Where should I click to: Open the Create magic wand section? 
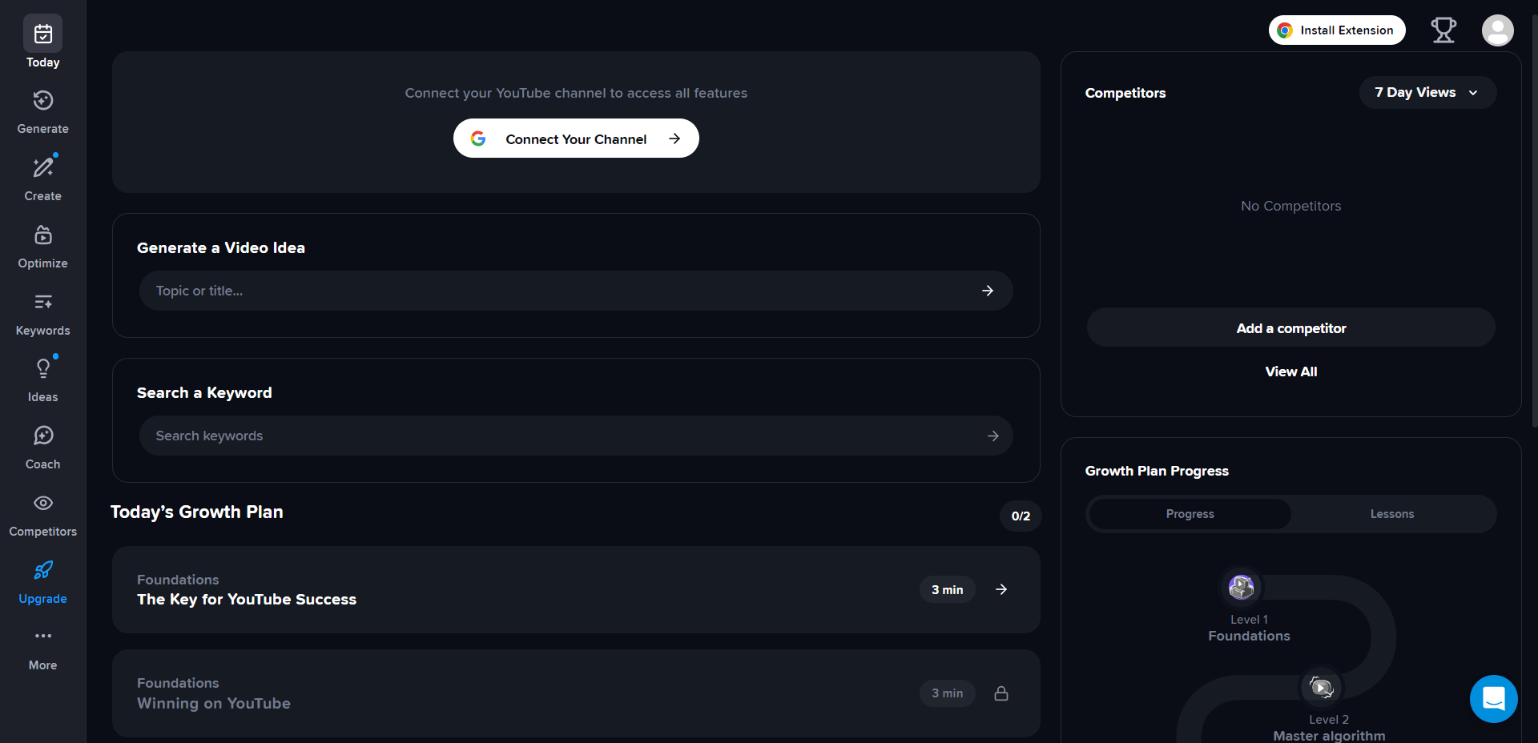point(43,179)
